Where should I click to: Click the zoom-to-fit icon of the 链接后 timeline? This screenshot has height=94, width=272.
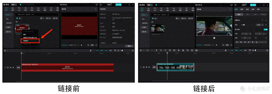click(x=267, y=50)
